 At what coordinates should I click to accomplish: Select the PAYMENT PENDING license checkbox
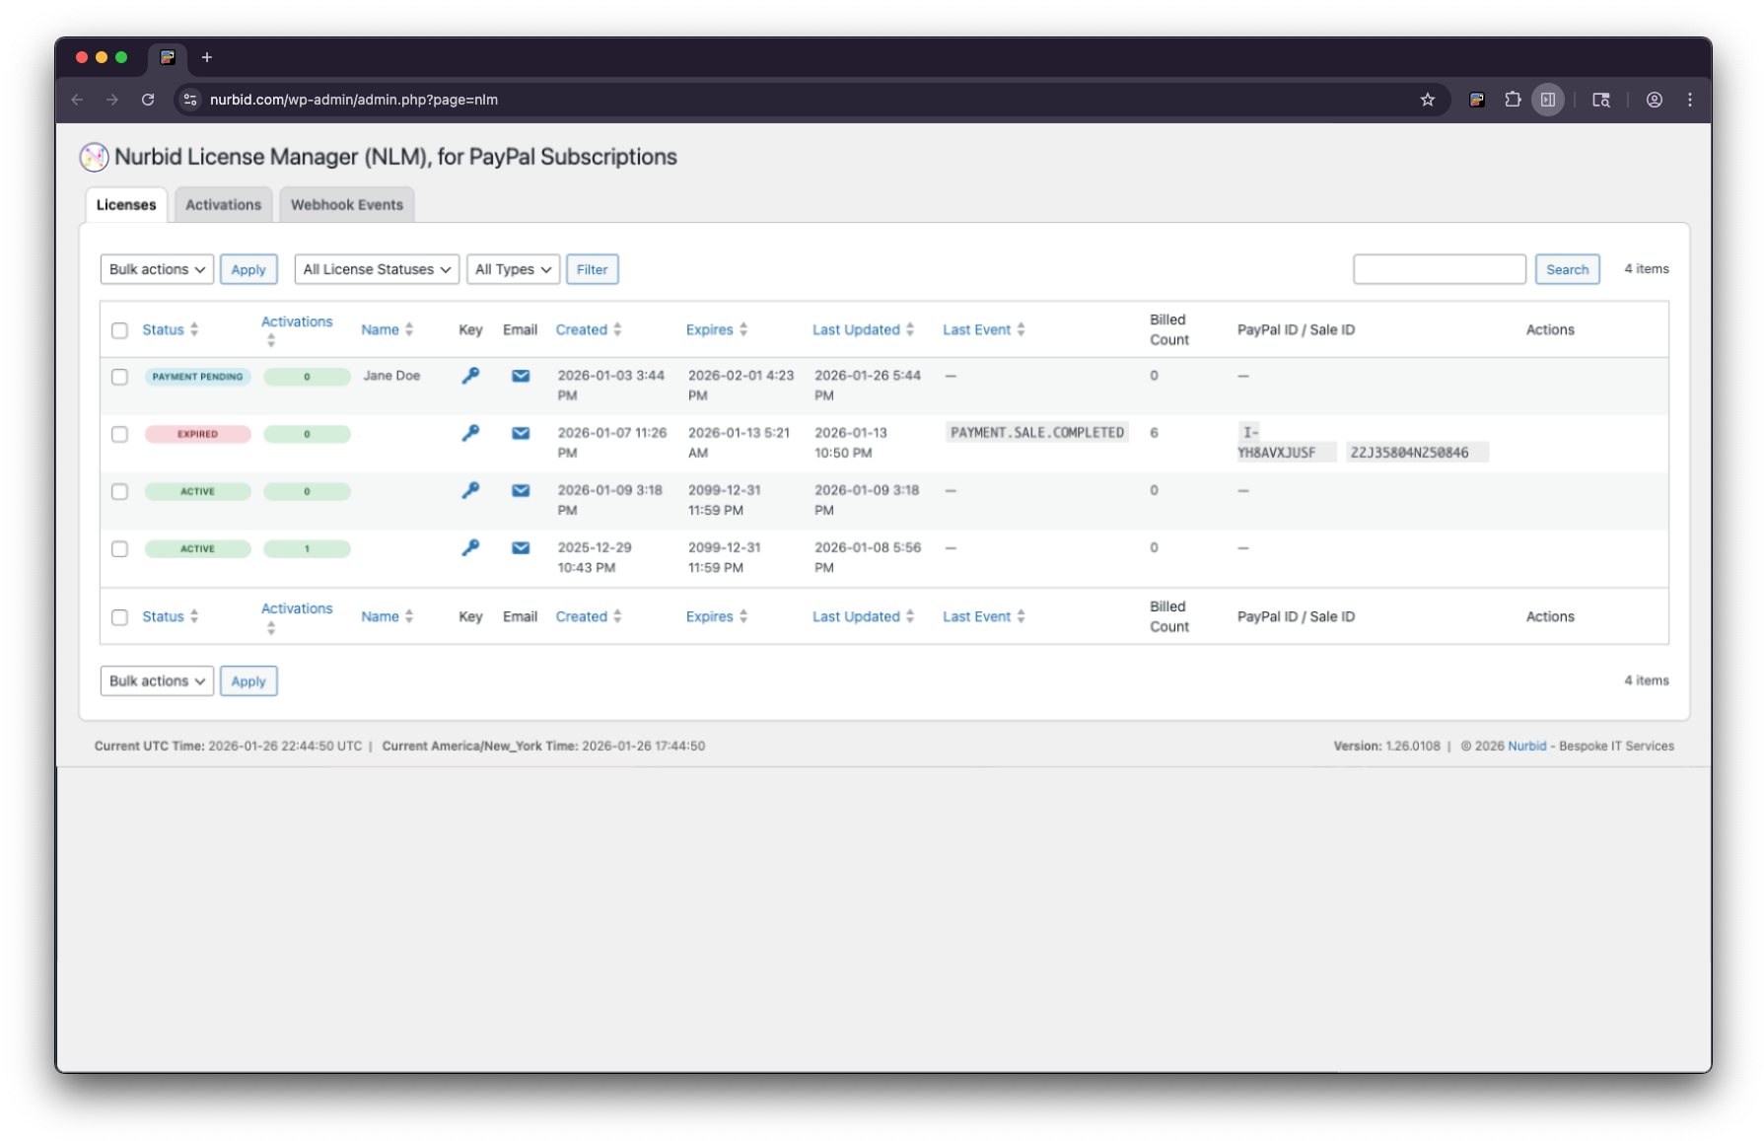coord(119,377)
